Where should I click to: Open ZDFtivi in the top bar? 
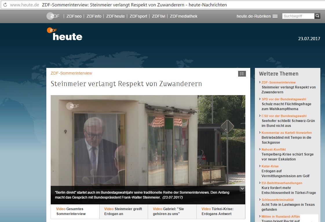(x=158, y=16)
